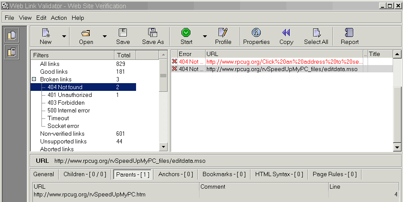Open the dropdown arrow beside New
Viewport: 403px width, 202px height.
point(64,37)
